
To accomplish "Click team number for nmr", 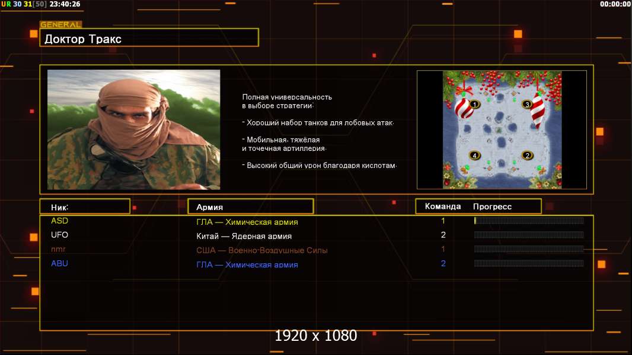I will point(443,249).
